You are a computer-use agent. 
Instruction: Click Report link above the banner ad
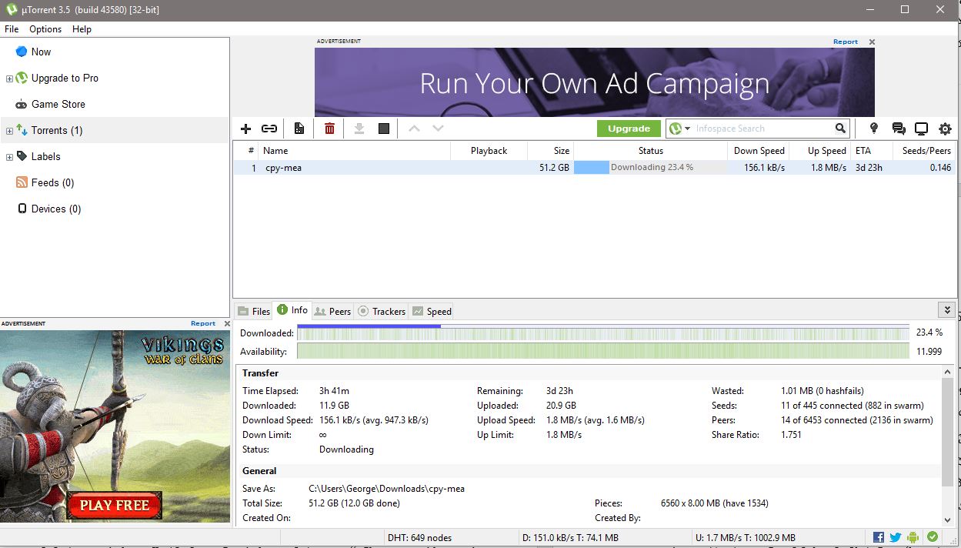click(845, 42)
